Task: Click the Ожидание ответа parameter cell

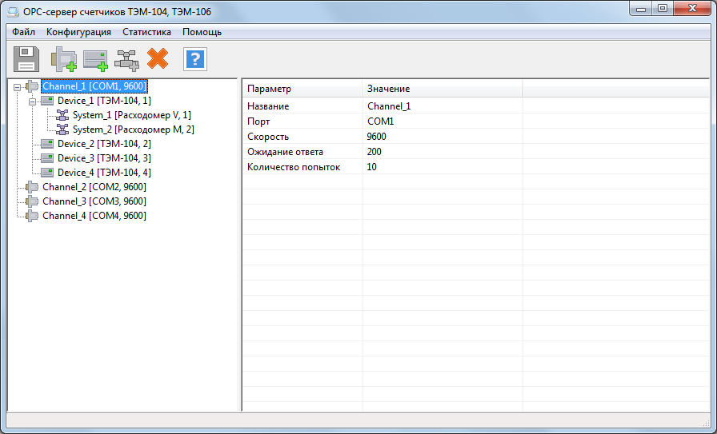Action: (302, 152)
